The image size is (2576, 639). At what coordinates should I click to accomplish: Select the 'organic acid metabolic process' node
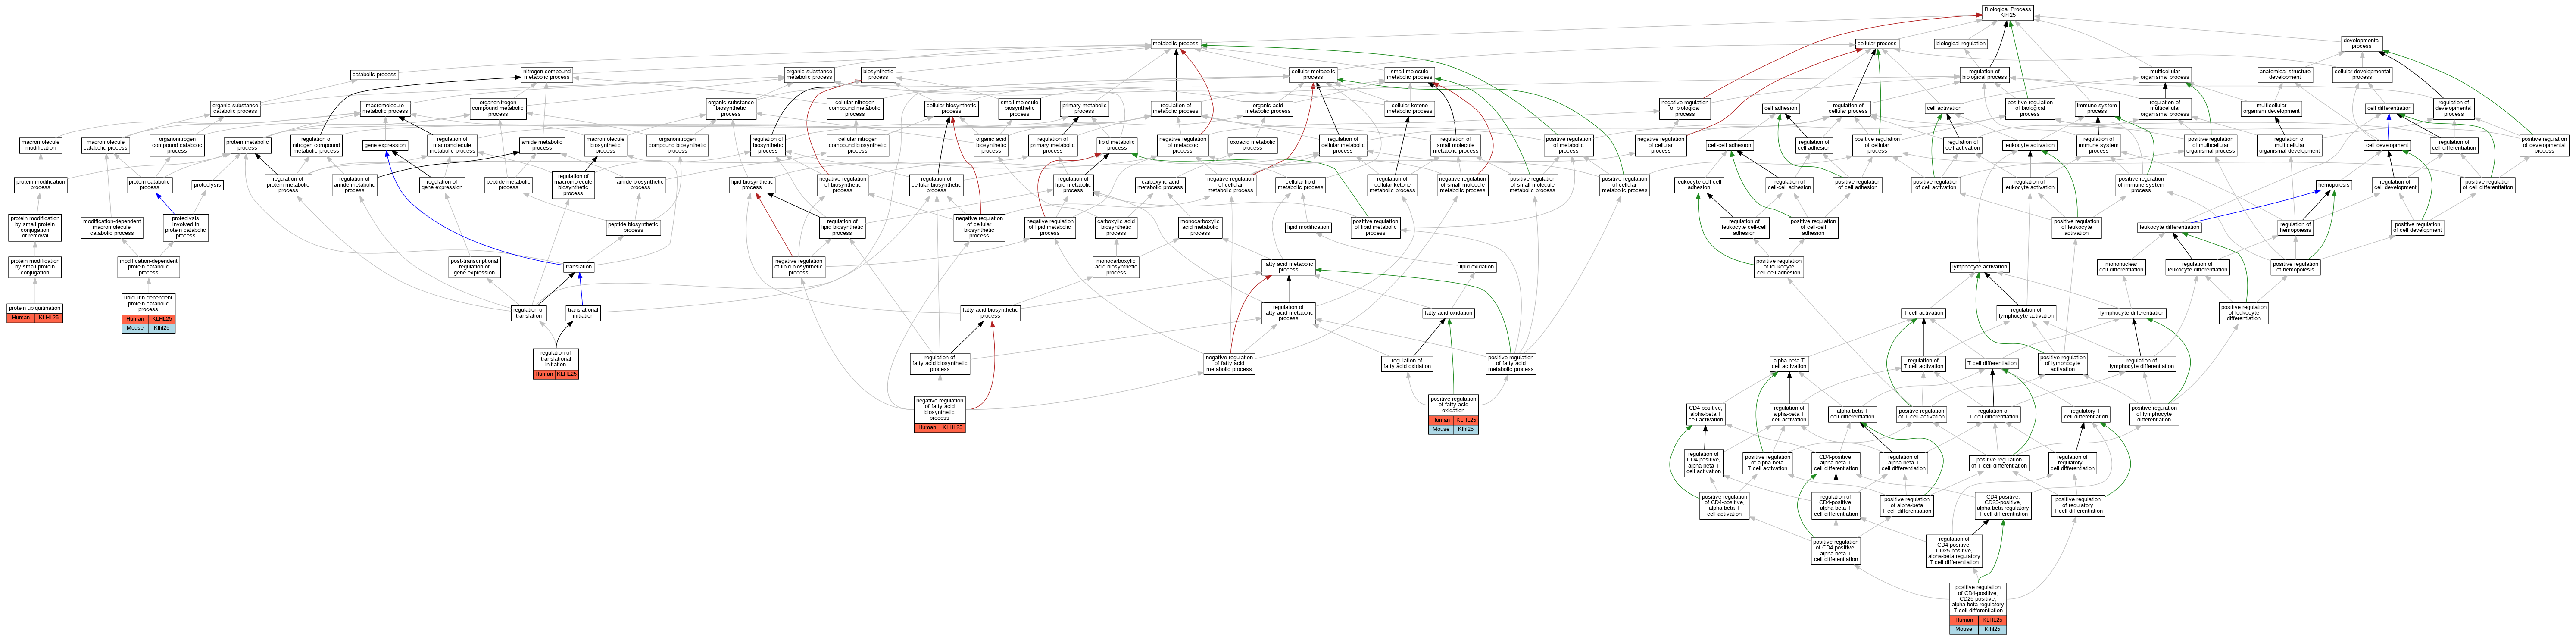coord(1267,108)
